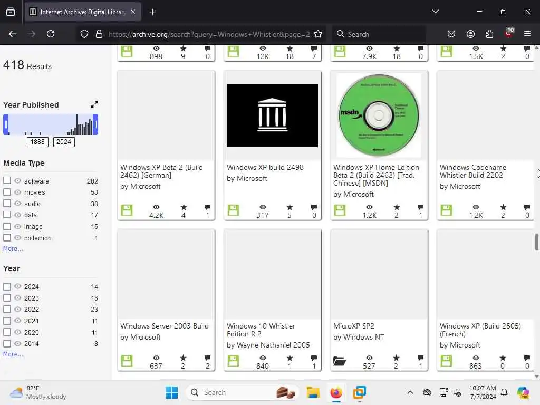Click folder icon on MicroXP SP2 card

(339, 361)
